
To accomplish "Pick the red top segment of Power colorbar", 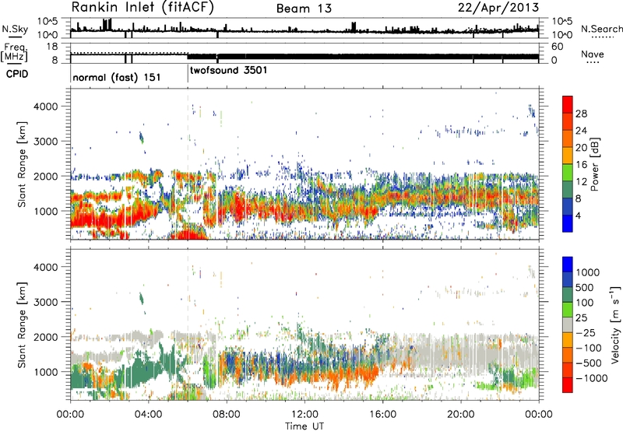I will click(x=568, y=104).
